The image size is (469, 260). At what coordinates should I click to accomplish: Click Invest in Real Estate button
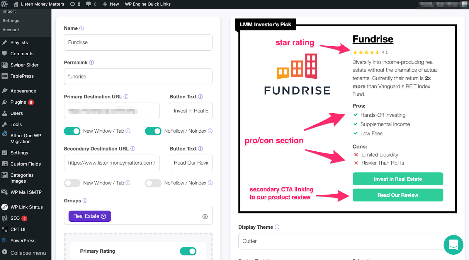(x=398, y=179)
